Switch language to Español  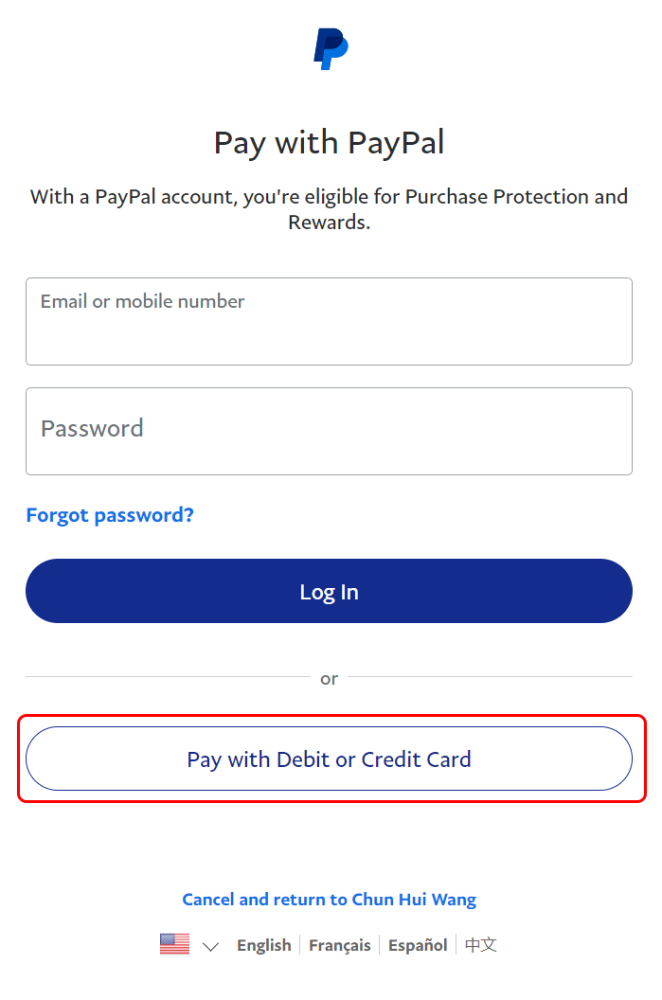418,945
